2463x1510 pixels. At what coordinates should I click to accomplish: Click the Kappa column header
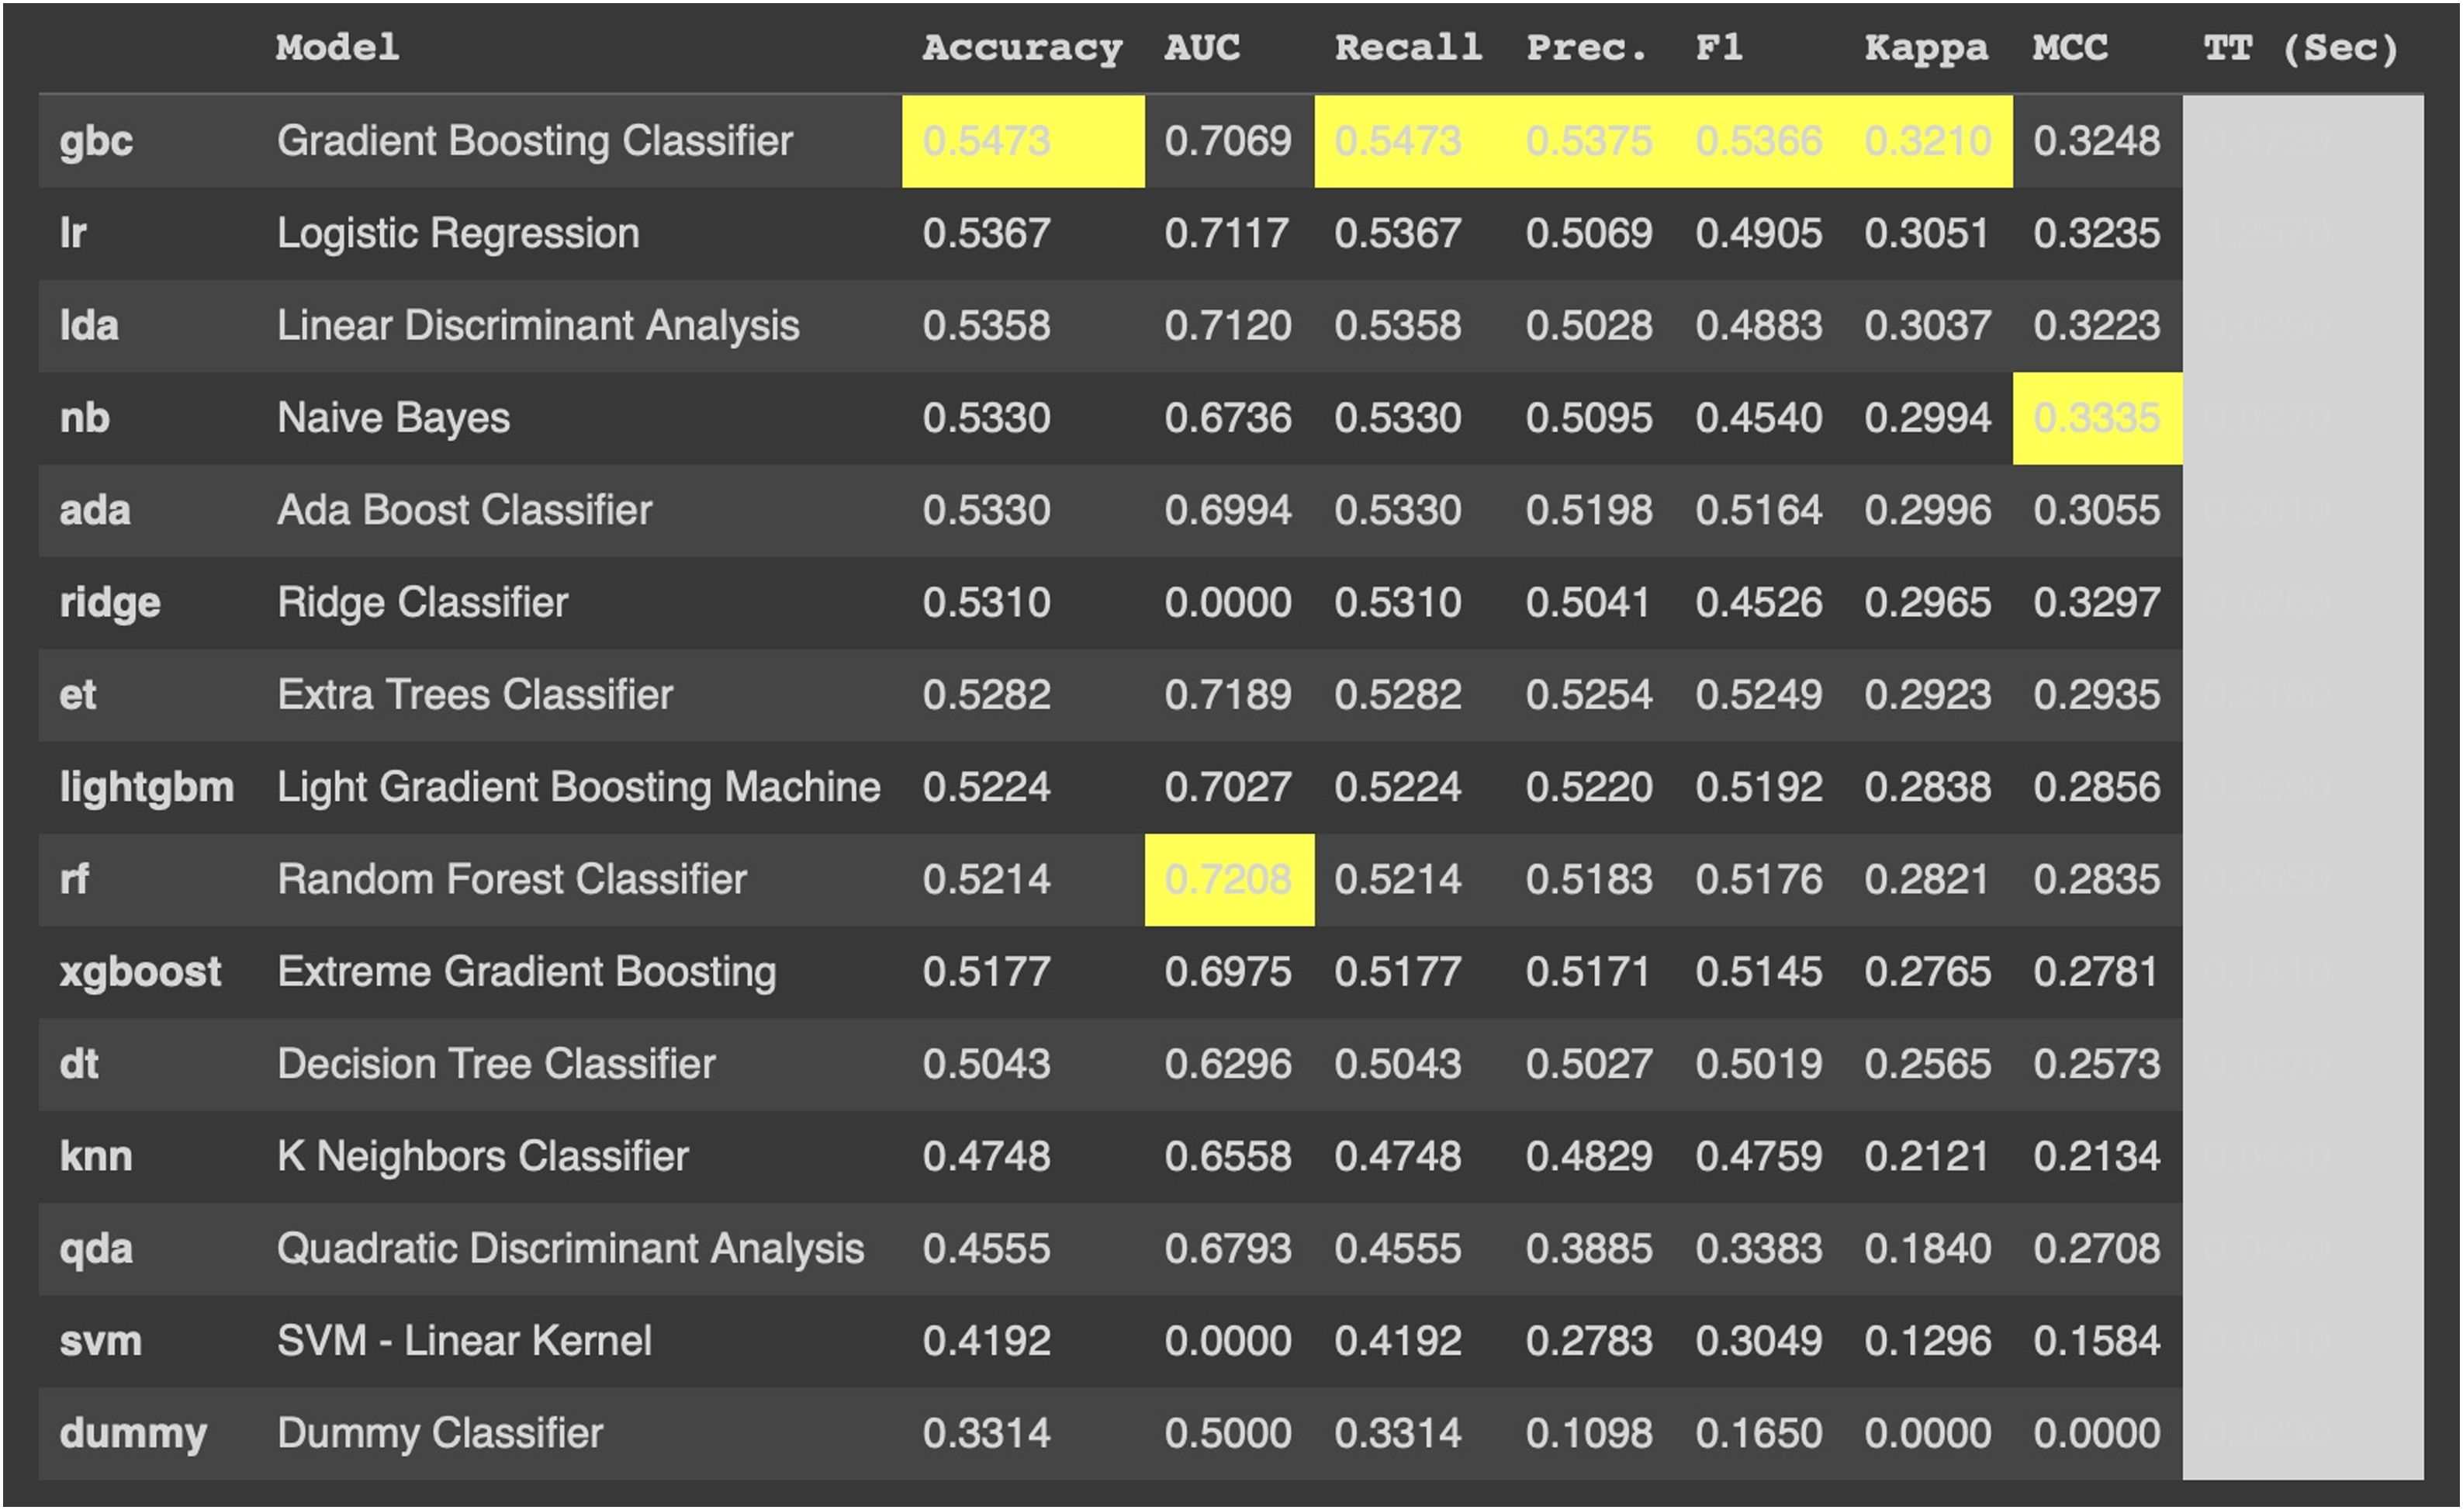click(x=1925, y=47)
